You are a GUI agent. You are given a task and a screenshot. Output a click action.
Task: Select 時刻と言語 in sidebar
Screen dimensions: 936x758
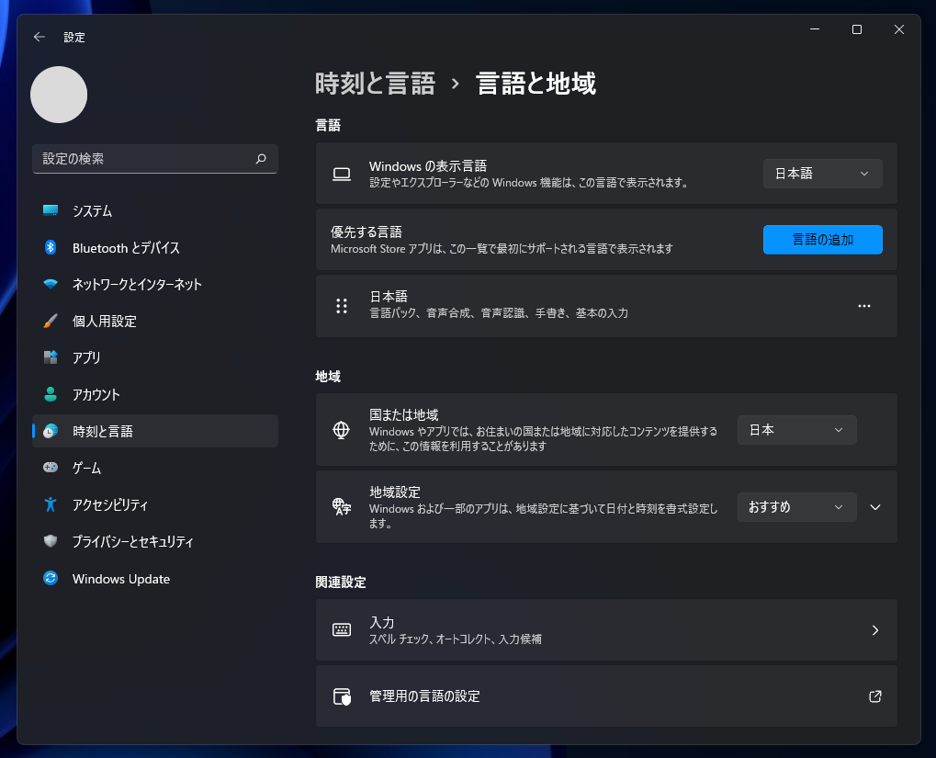pyautogui.click(x=154, y=431)
